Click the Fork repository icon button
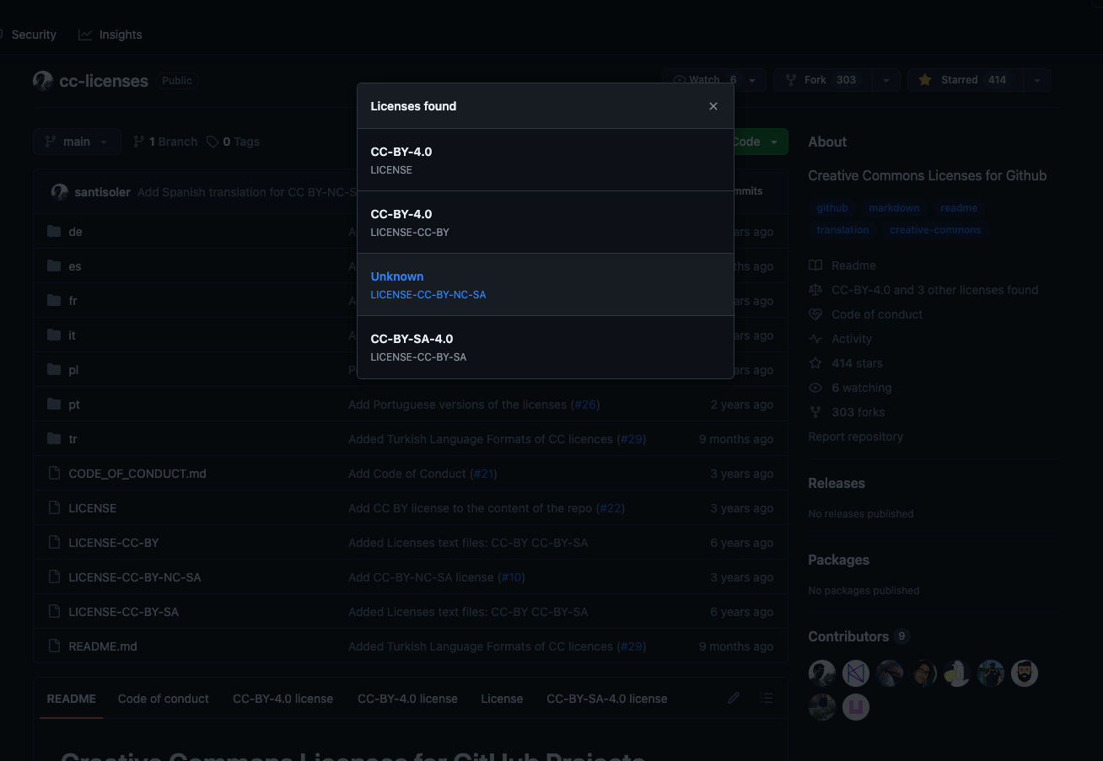The image size is (1103, 761). pos(791,80)
